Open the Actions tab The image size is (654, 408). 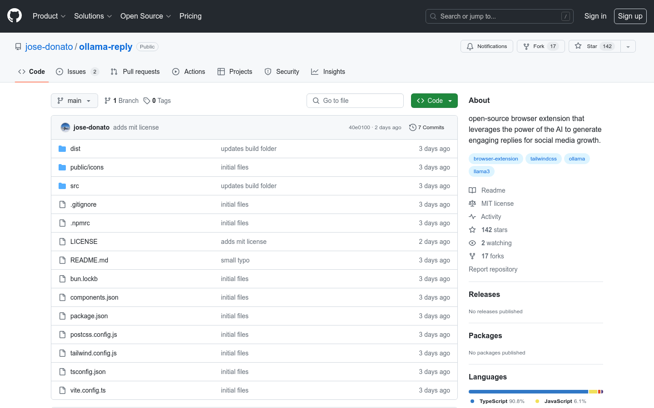[x=189, y=72]
